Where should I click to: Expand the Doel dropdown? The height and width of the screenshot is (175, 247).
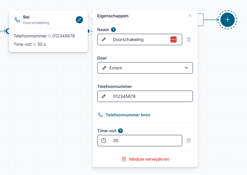(145, 68)
